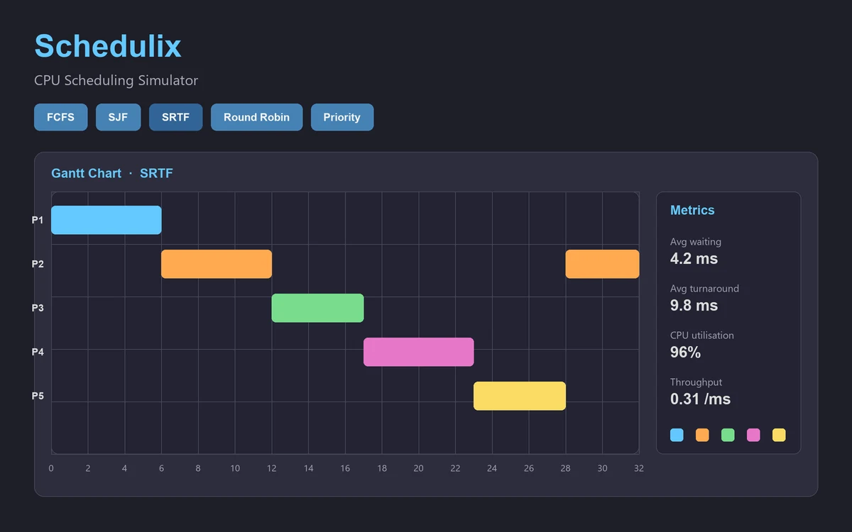
Task: Click the CPU utilisation label
Action: pos(702,336)
